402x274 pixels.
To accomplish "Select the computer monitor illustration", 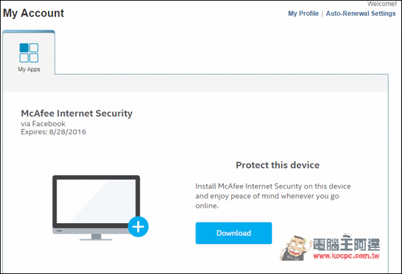I will click(x=96, y=208).
